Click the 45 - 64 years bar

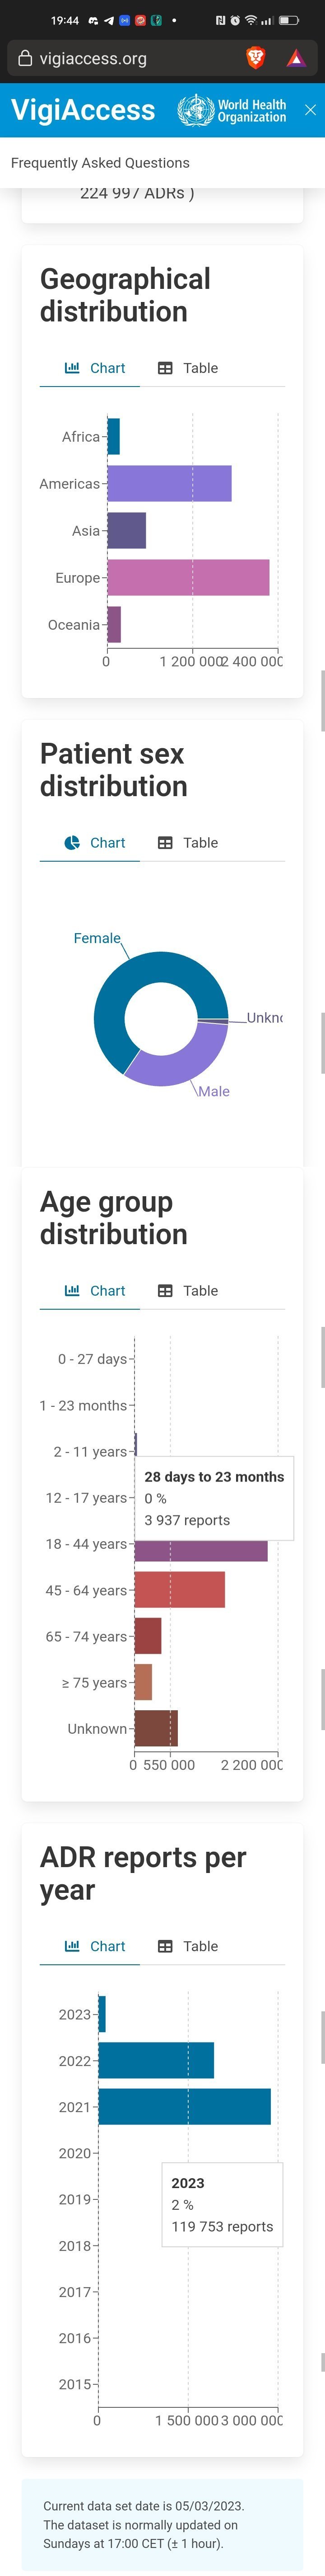[x=180, y=1590]
